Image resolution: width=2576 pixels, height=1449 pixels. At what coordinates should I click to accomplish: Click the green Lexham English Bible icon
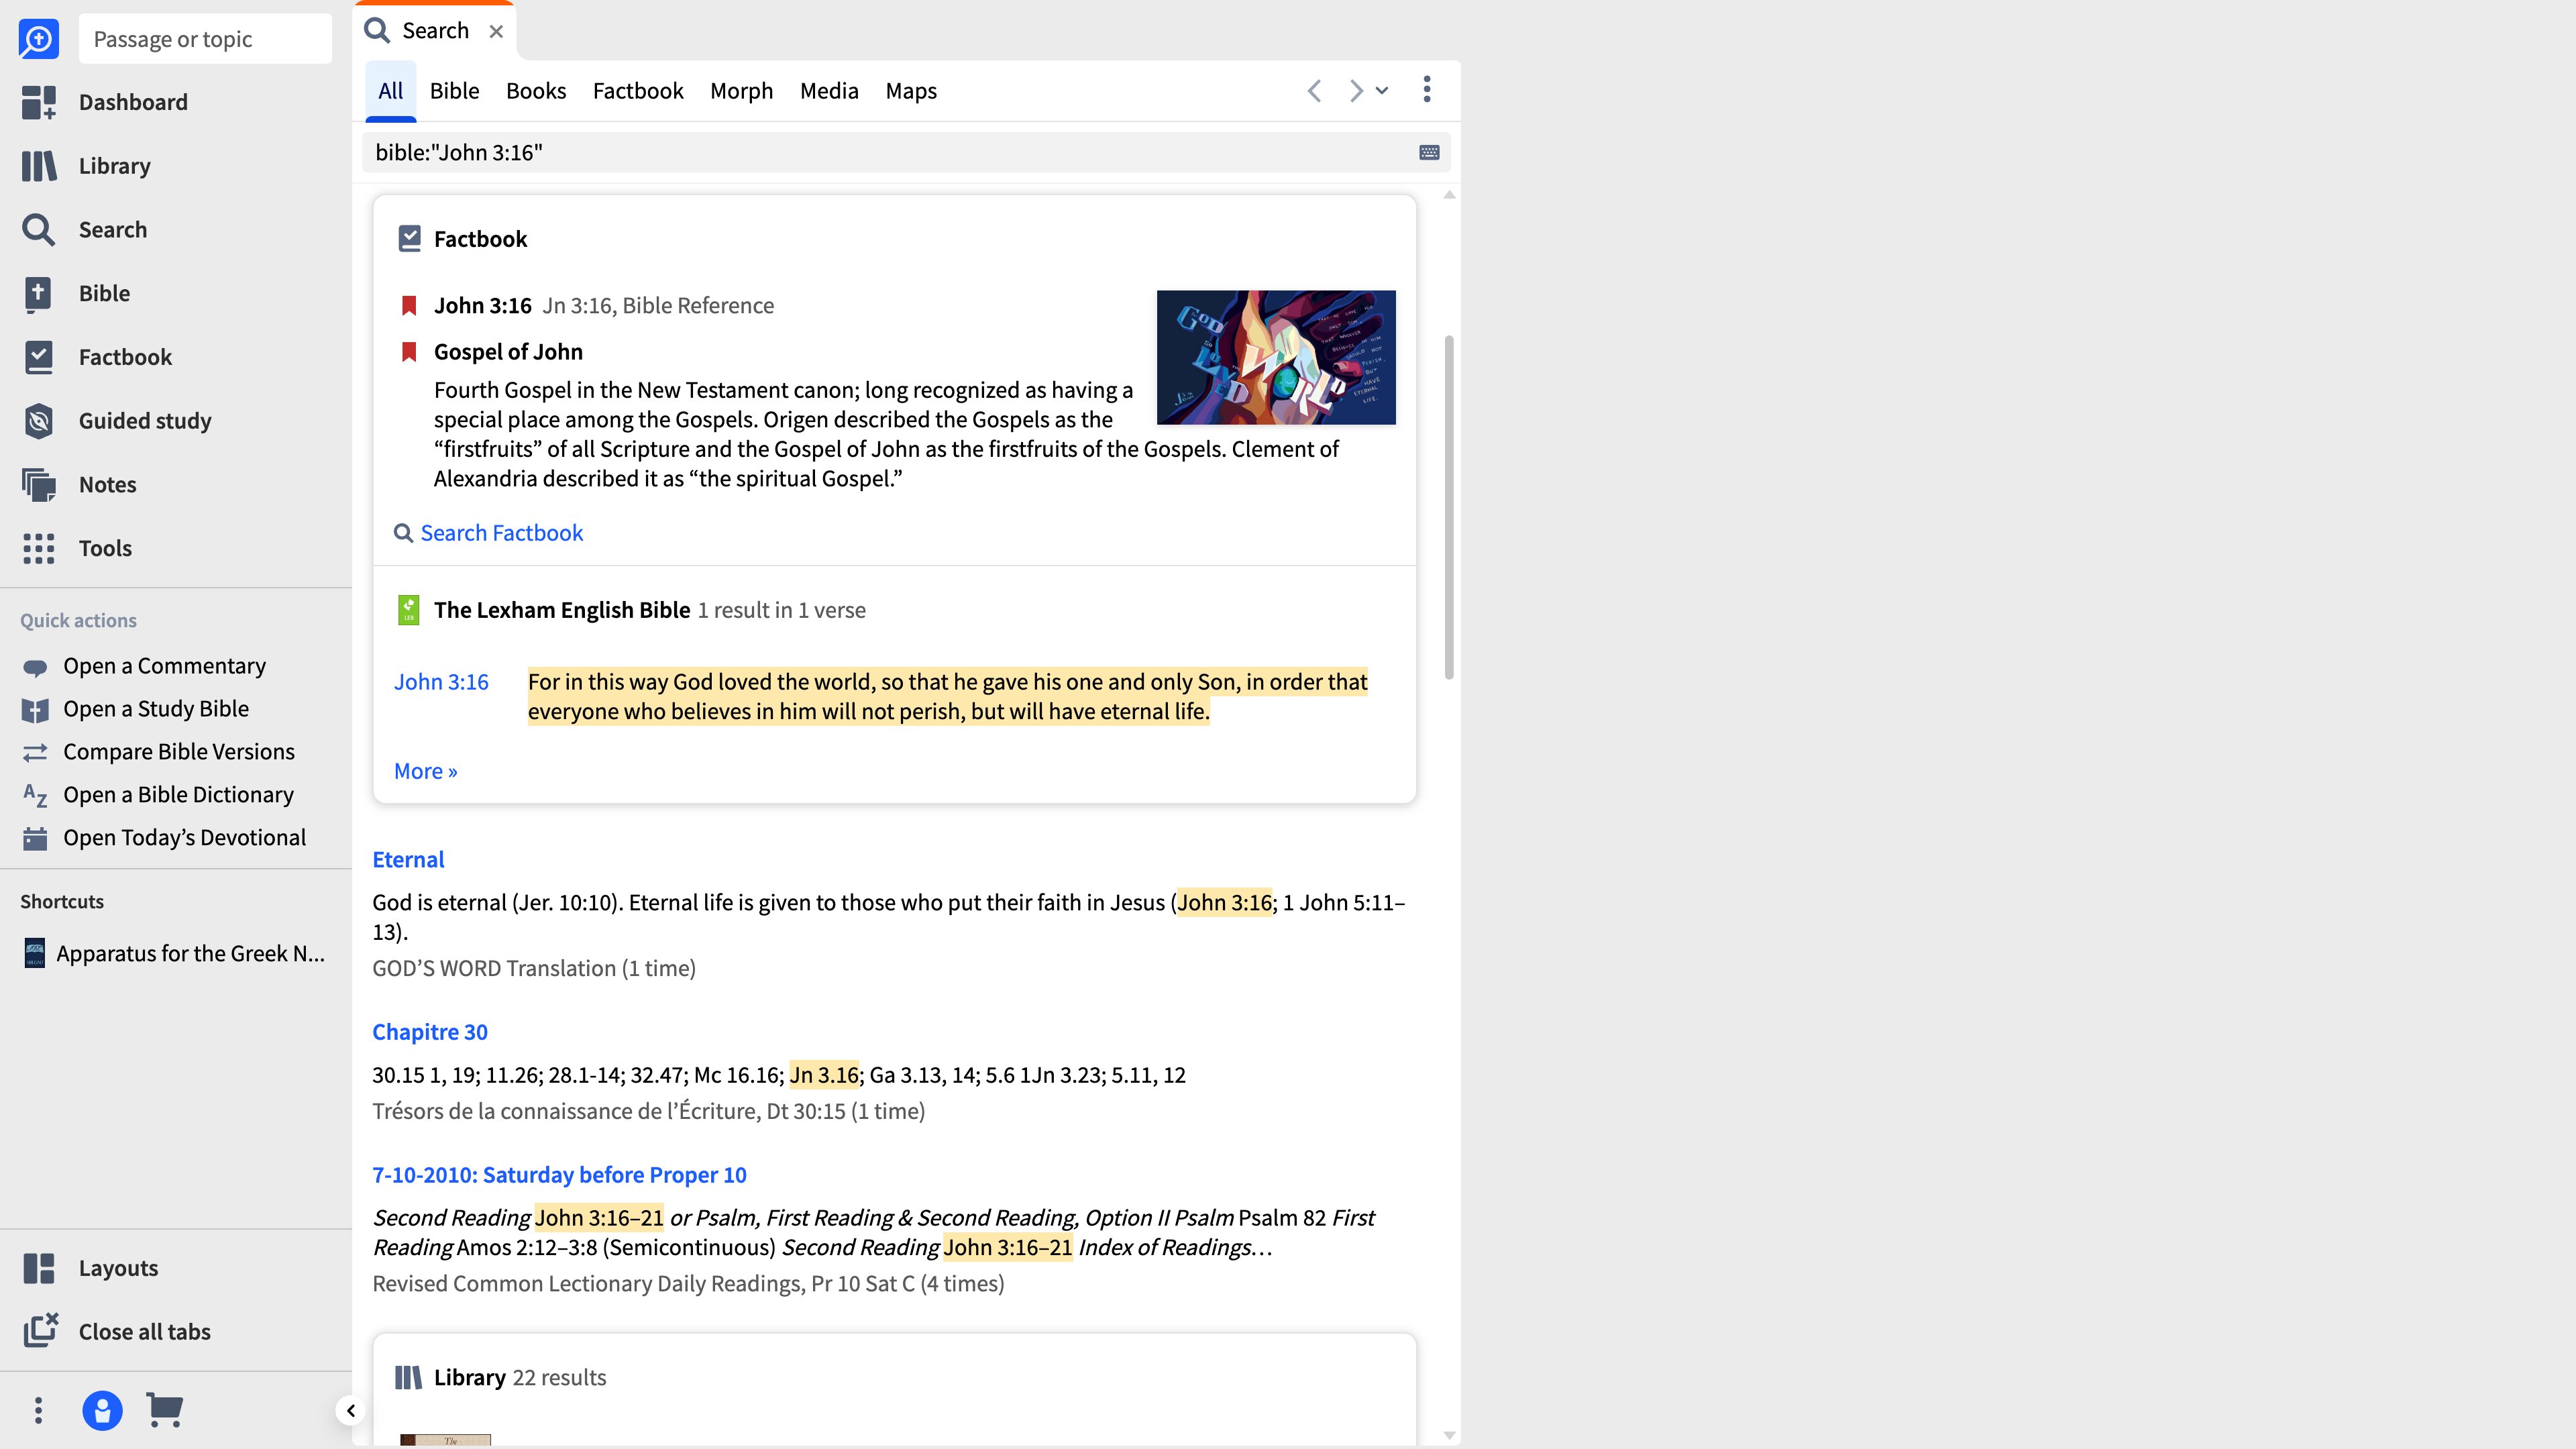point(408,611)
